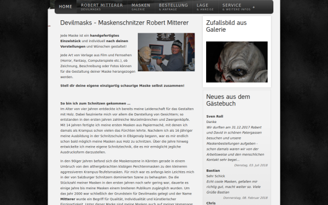Click the Zufallsbild aus Galerie heading
The width and height of the screenshot is (328, 205).
click(226, 26)
